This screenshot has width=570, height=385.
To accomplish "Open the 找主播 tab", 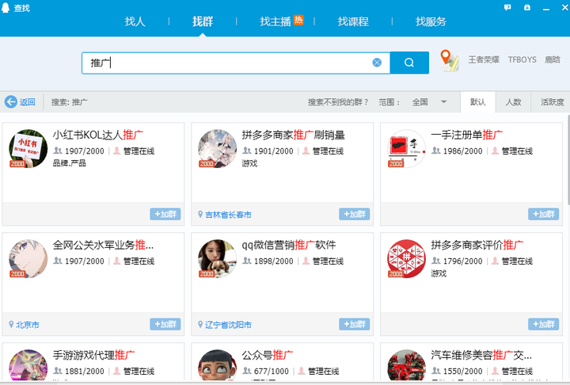I will pos(275,21).
